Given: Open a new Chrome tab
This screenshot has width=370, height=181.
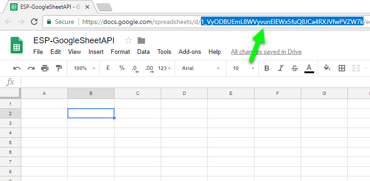Looking at the screenshot, I should point(104,7).
